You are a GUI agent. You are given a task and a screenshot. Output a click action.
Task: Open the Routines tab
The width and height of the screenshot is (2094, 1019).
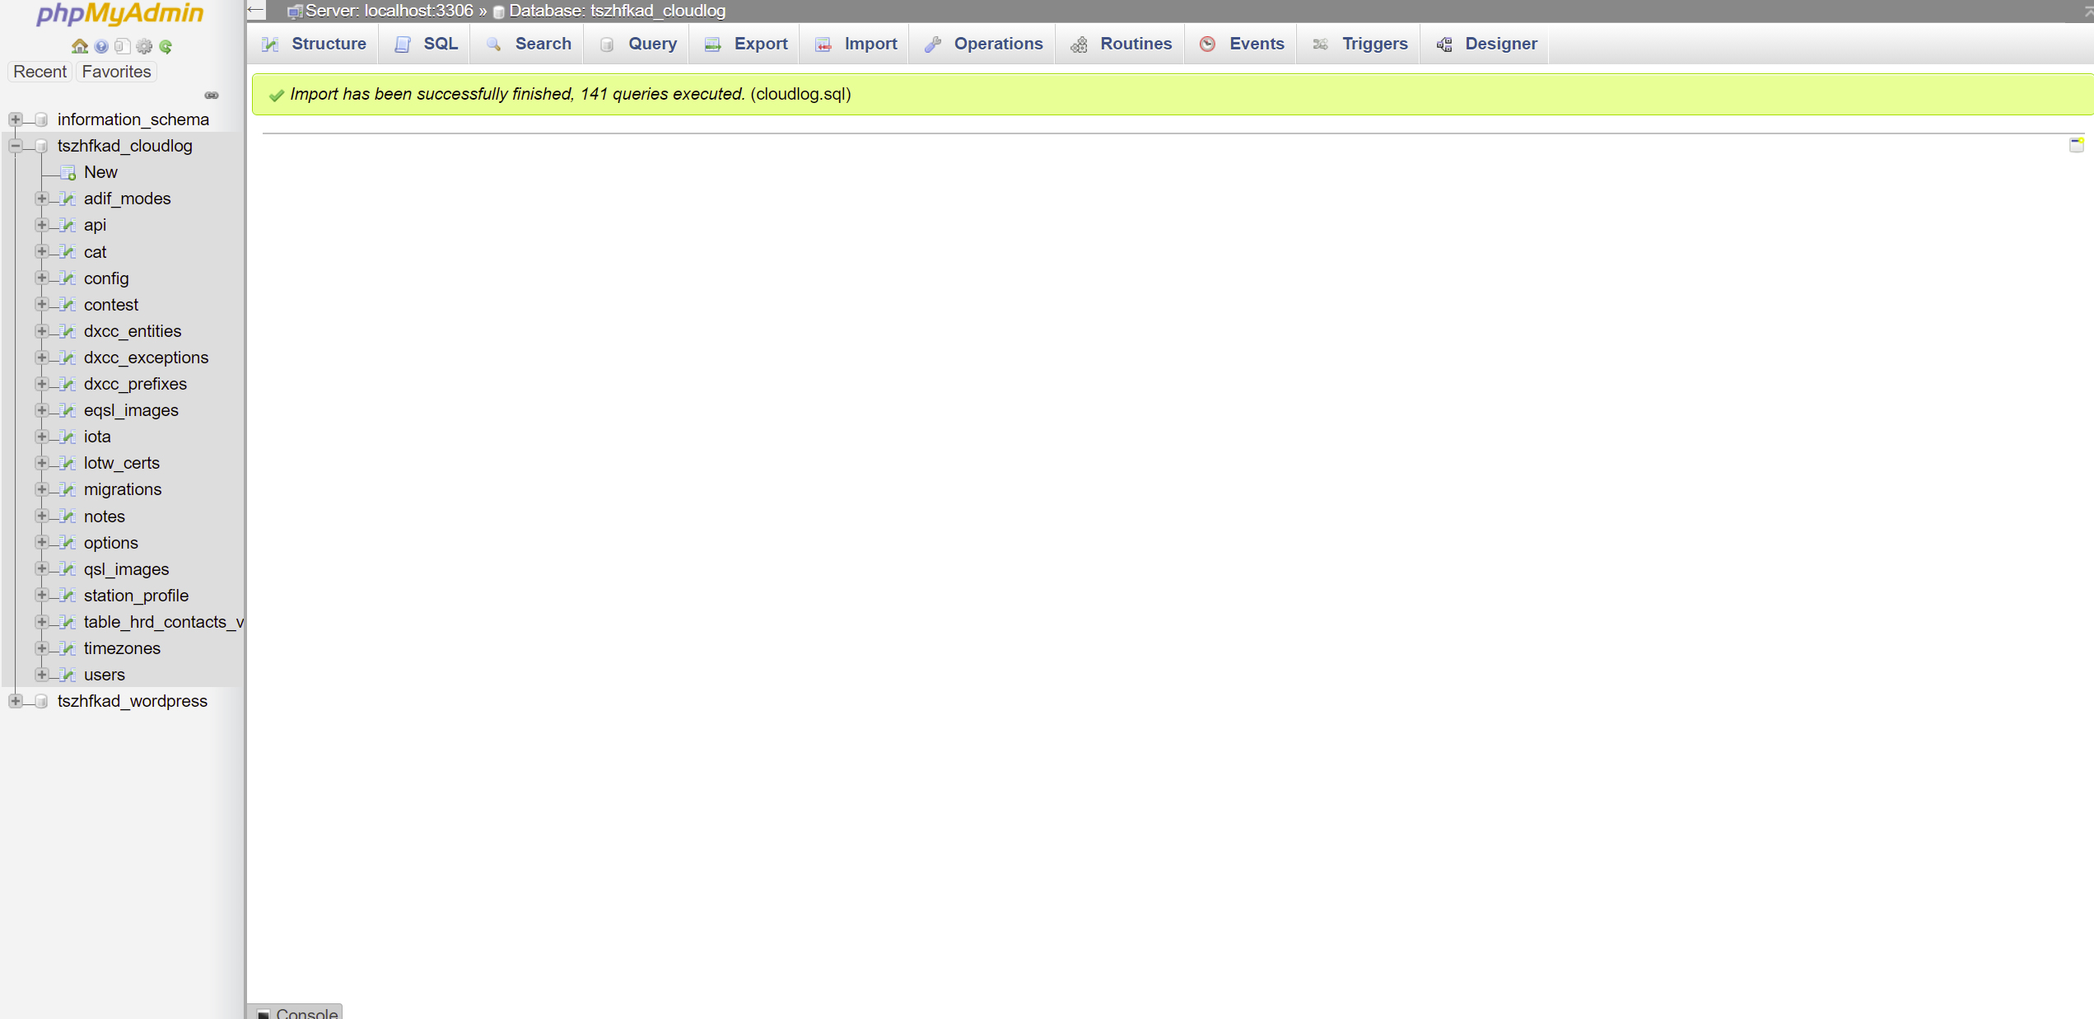[x=1121, y=44]
